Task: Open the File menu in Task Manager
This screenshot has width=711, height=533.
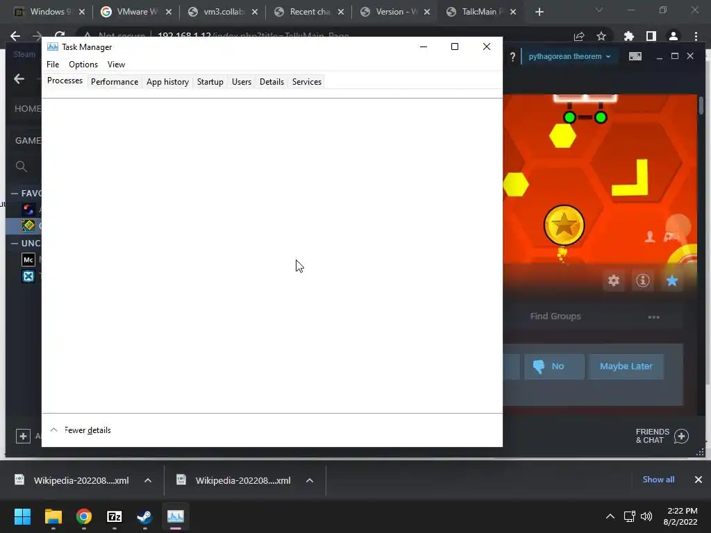Action: tap(53, 65)
